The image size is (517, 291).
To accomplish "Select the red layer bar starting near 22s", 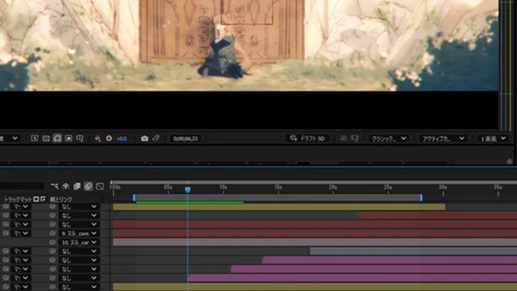I will [438, 216].
